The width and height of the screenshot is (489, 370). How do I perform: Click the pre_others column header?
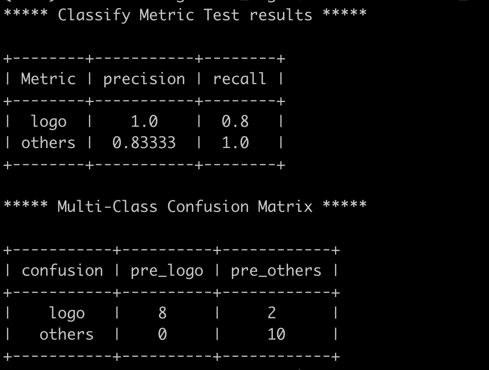(276, 271)
